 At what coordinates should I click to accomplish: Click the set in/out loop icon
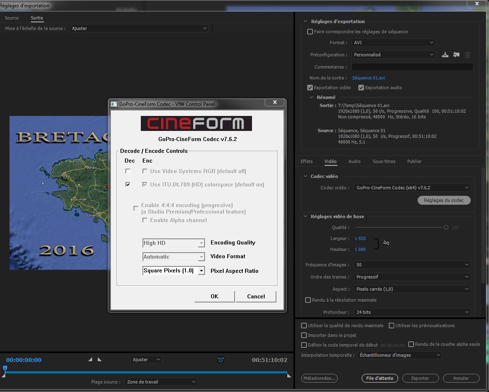pyautogui.click(x=220, y=360)
